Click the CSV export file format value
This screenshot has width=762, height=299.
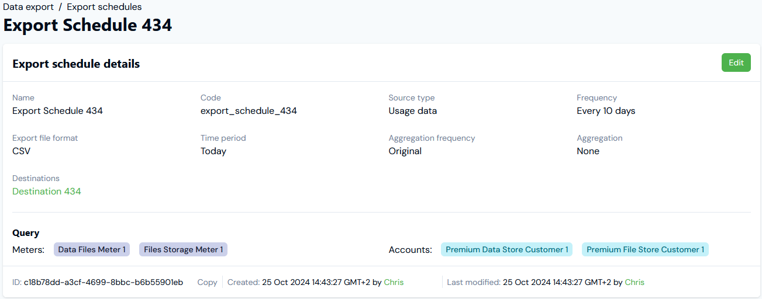[x=21, y=151]
